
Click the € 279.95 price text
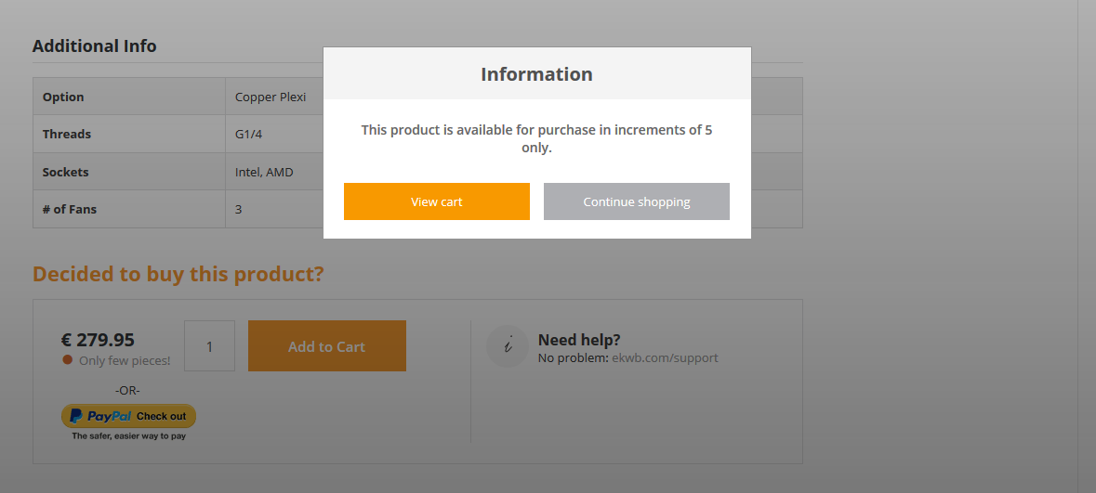pyautogui.click(x=98, y=340)
